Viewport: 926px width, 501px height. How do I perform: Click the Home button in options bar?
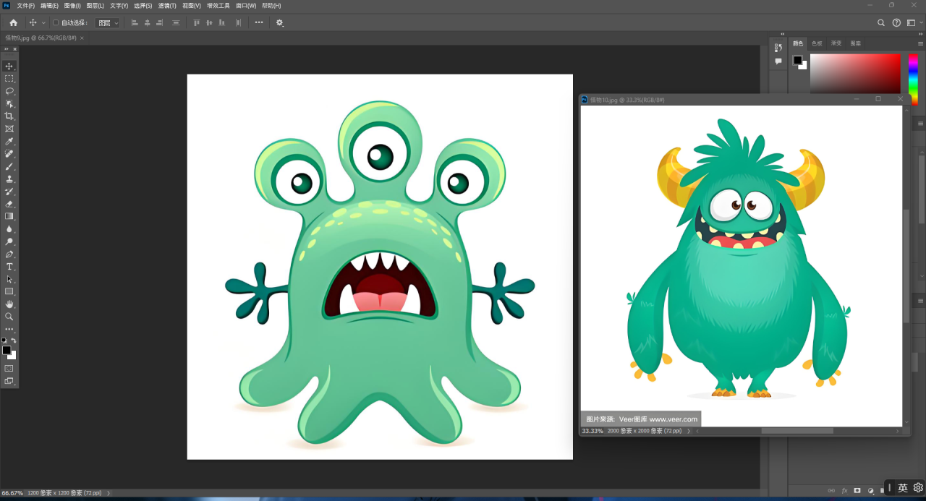[13, 23]
